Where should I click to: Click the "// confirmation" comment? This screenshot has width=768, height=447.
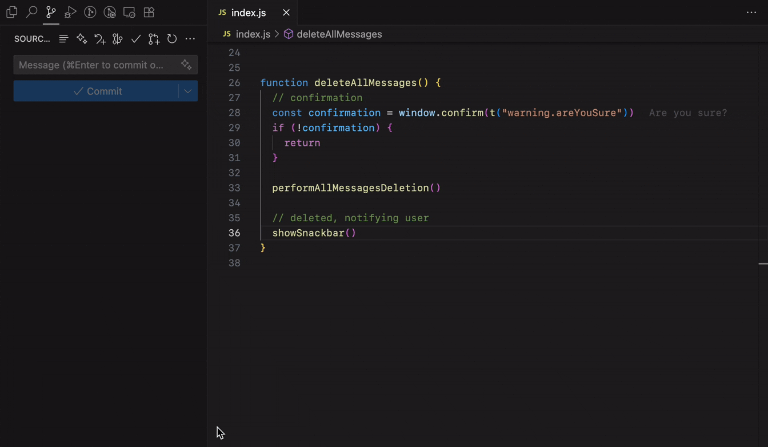click(317, 98)
